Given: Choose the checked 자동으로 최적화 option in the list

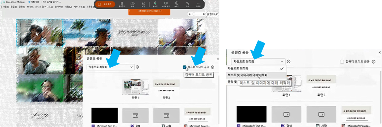Looking at the screenshot, I should coord(257,69).
